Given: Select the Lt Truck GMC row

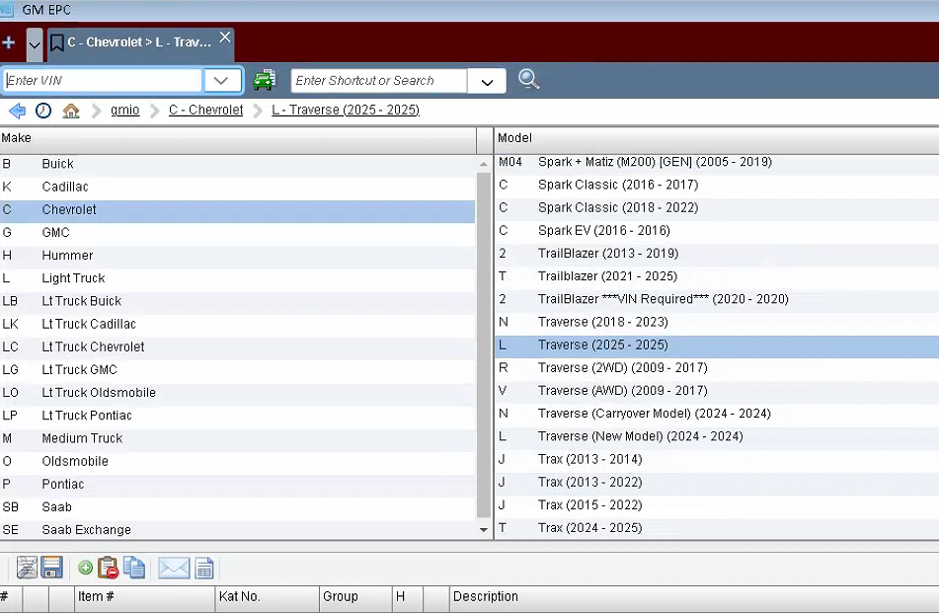Looking at the screenshot, I should (238, 370).
